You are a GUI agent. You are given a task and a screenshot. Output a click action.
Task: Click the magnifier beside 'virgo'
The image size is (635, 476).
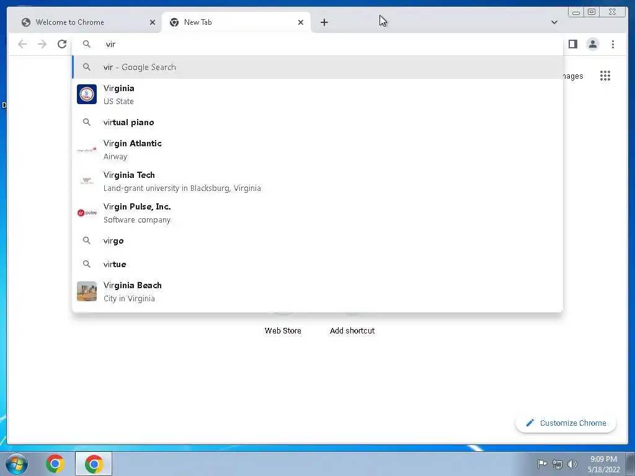pyautogui.click(x=87, y=240)
